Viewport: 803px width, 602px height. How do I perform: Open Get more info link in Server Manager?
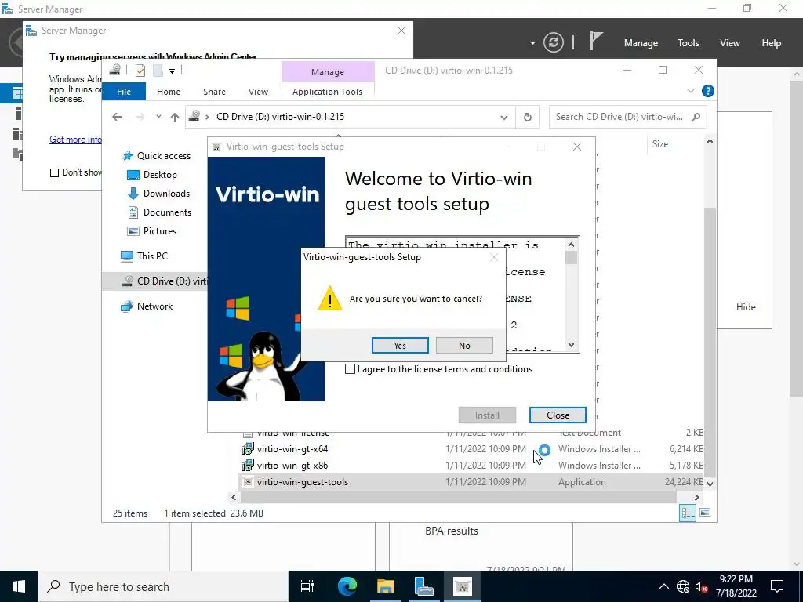pos(75,140)
